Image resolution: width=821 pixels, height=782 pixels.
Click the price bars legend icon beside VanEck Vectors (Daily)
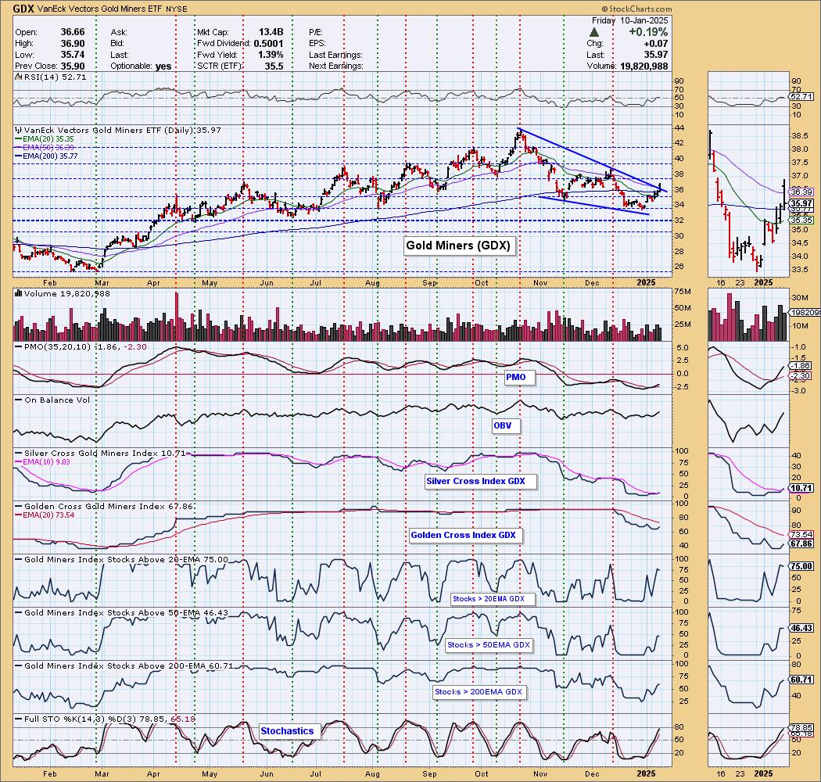[18, 131]
